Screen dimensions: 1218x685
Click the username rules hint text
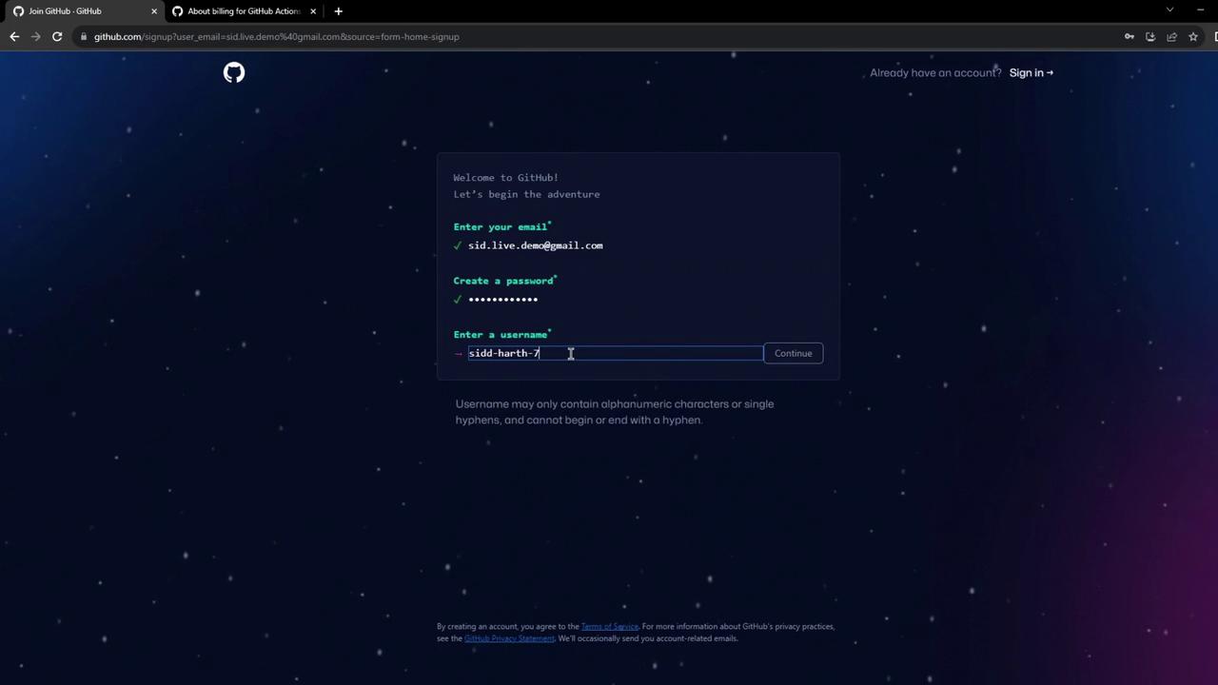click(615, 412)
